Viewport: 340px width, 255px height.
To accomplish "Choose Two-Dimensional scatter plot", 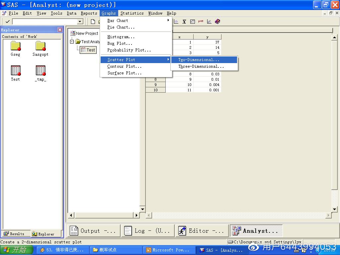I will click(x=199, y=60).
